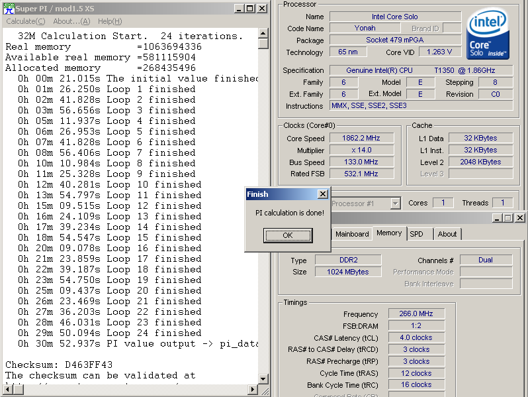Click the FSB:DRAM ratio value 1:2
The width and height of the screenshot is (528, 397).
[417, 325]
